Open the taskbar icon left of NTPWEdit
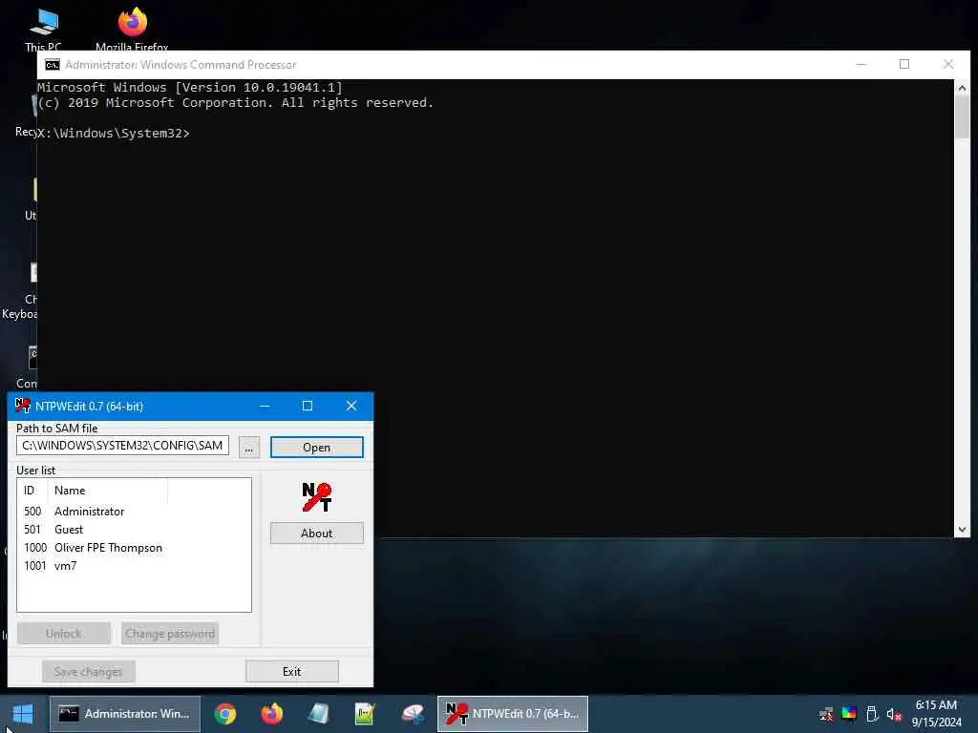This screenshot has width=978, height=733. coord(412,714)
